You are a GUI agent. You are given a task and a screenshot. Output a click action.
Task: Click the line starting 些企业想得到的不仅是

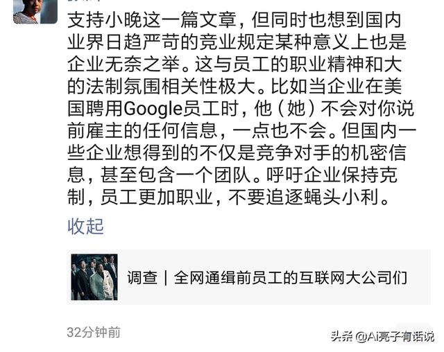coord(237,153)
